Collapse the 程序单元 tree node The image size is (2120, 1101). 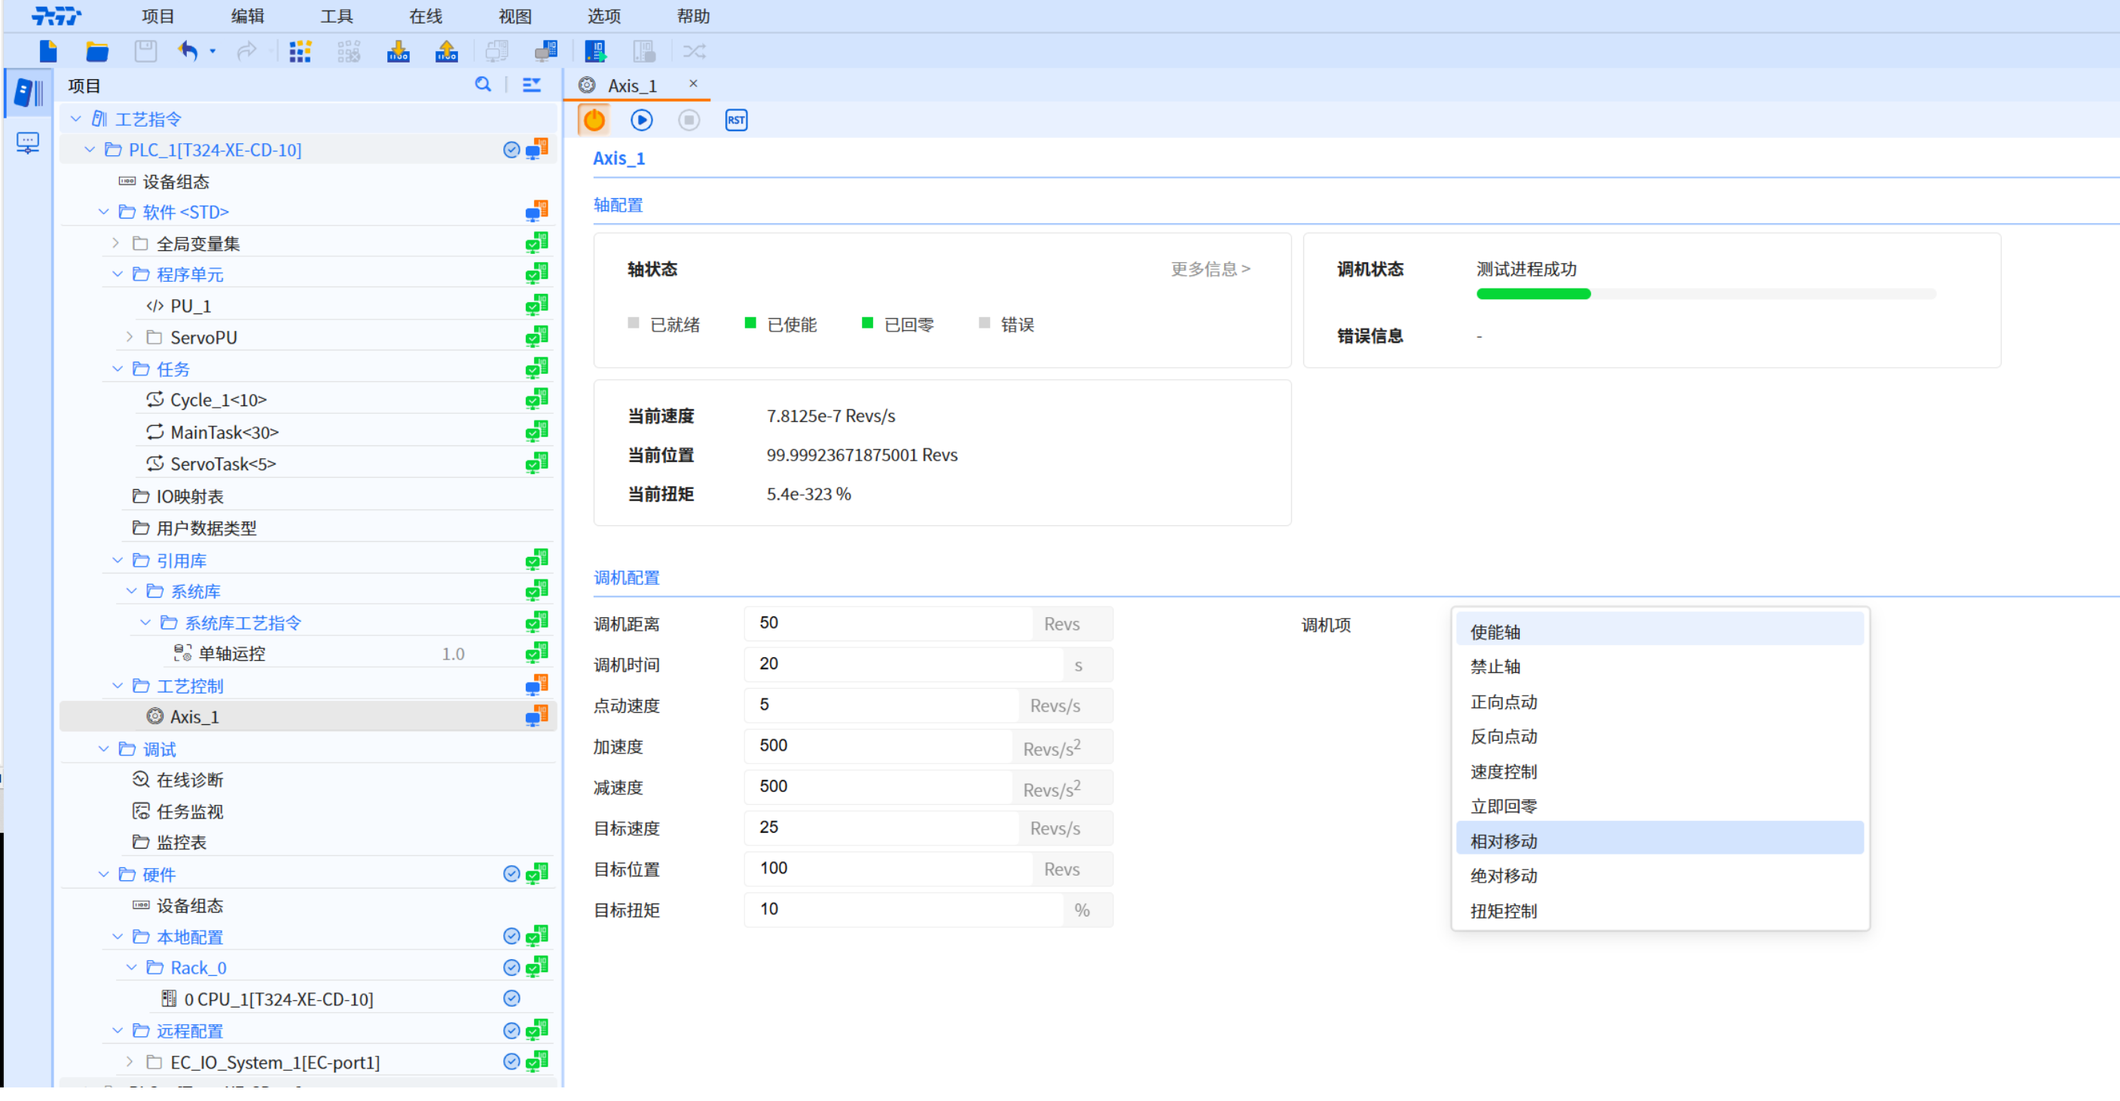117,274
